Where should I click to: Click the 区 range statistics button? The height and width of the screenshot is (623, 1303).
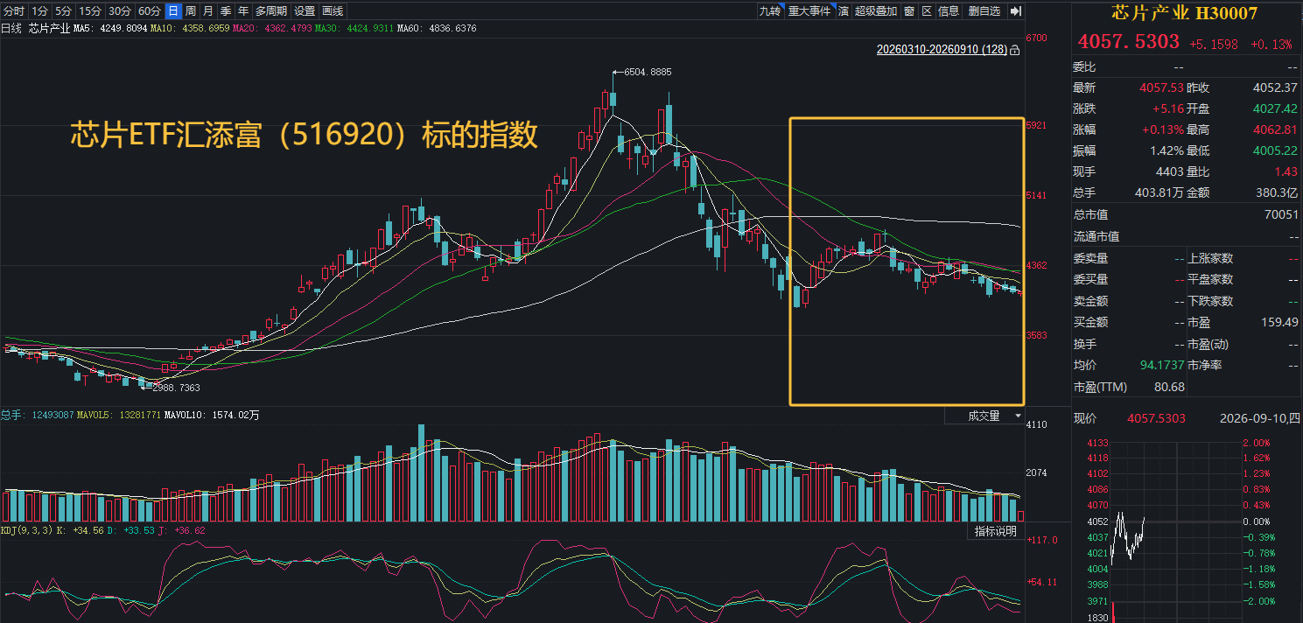927,11
